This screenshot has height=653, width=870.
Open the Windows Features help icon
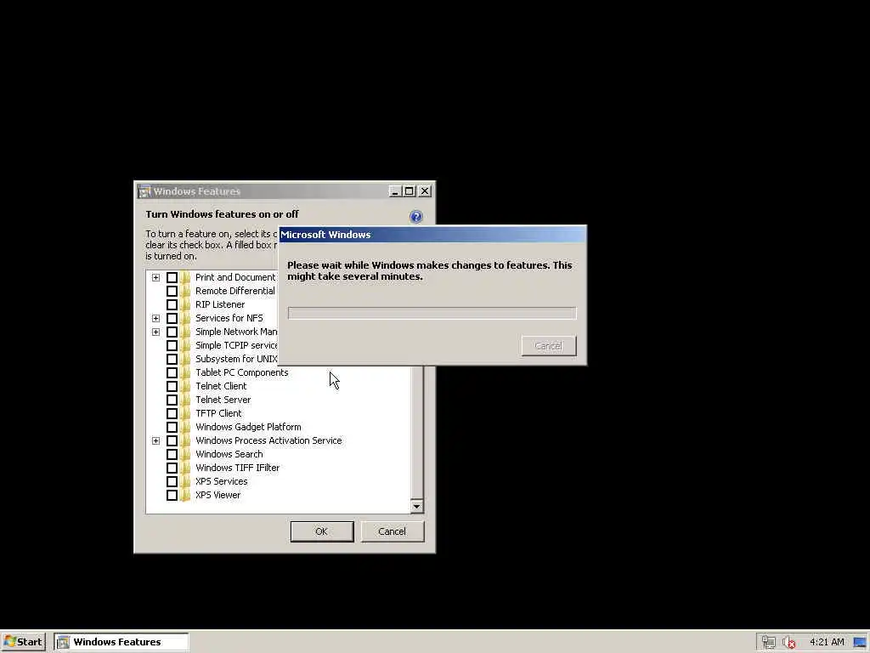pyautogui.click(x=416, y=217)
